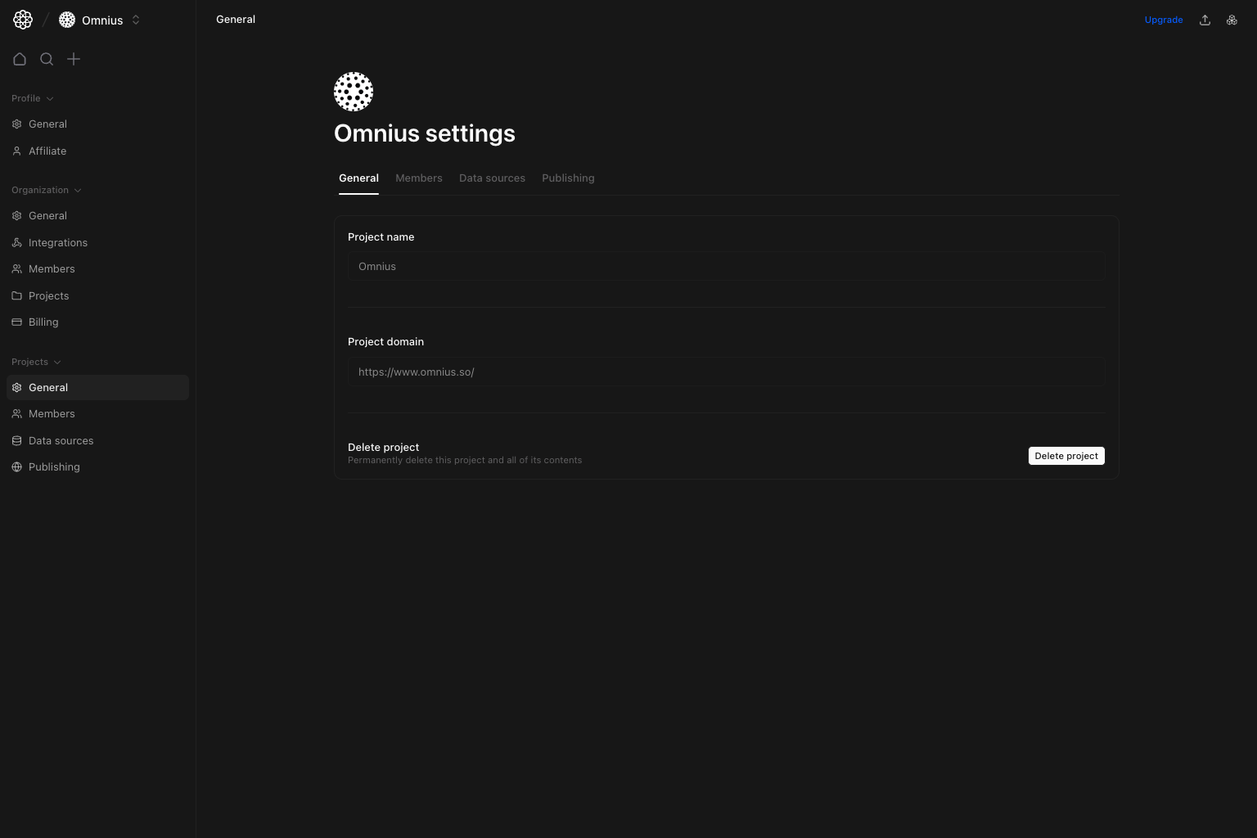Open search from the sidebar

click(x=47, y=59)
